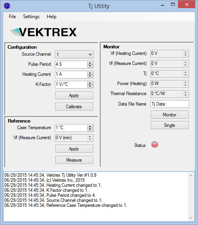Click the log scrollbar down arrow

[191, 218]
